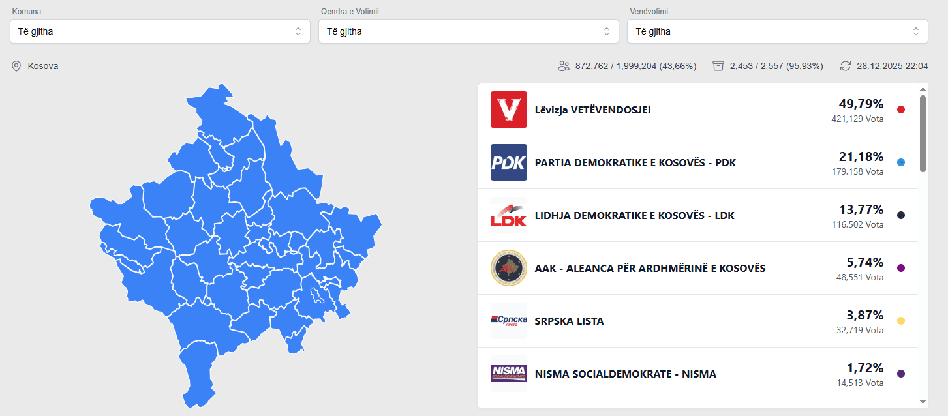Click the Kosova location pin icon
This screenshot has width=948, height=416.
16,66
